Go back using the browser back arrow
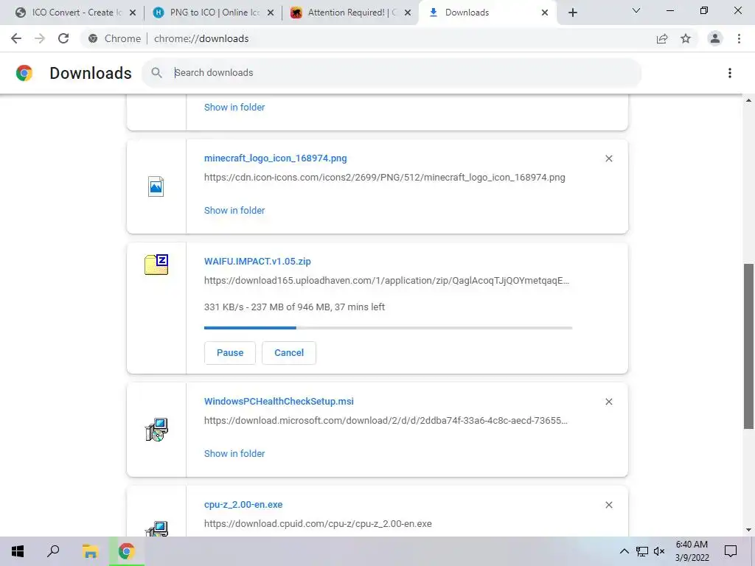This screenshot has height=566, width=755. coord(16,38)
